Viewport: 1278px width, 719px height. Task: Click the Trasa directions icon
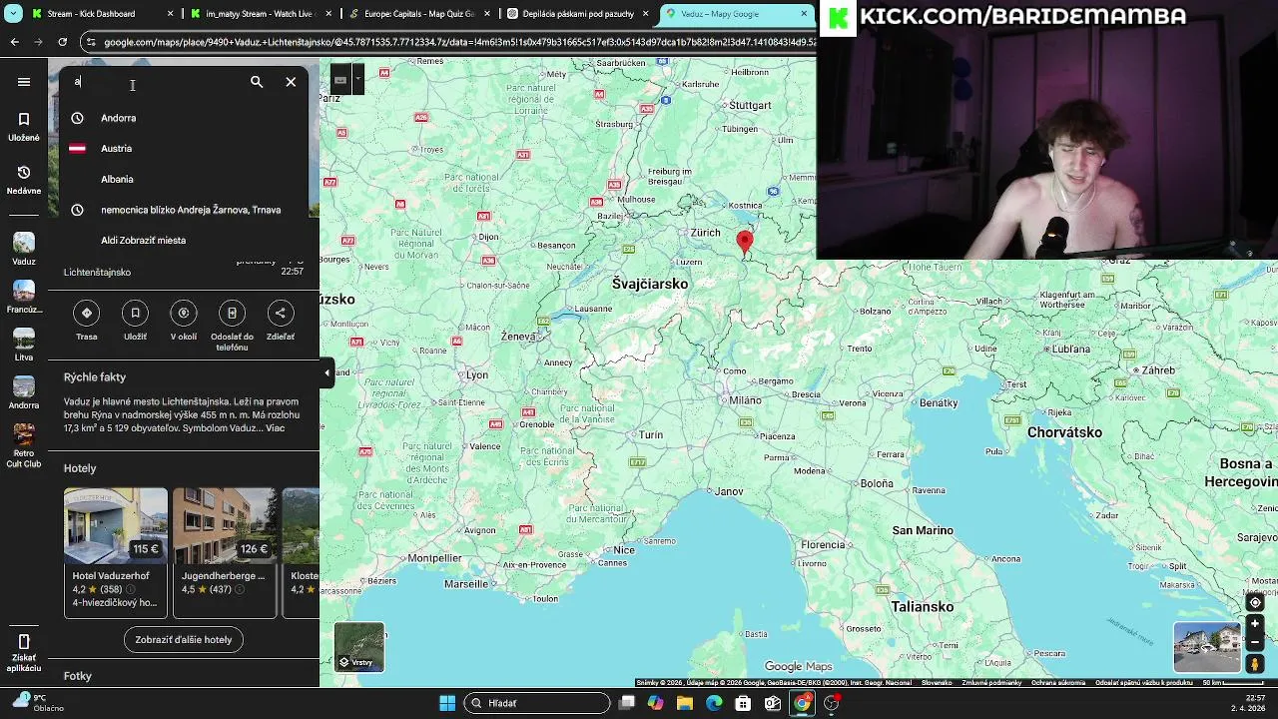point(87,313)
